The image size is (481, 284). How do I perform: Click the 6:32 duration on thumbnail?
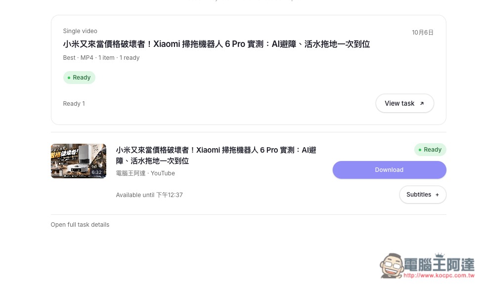96,172
